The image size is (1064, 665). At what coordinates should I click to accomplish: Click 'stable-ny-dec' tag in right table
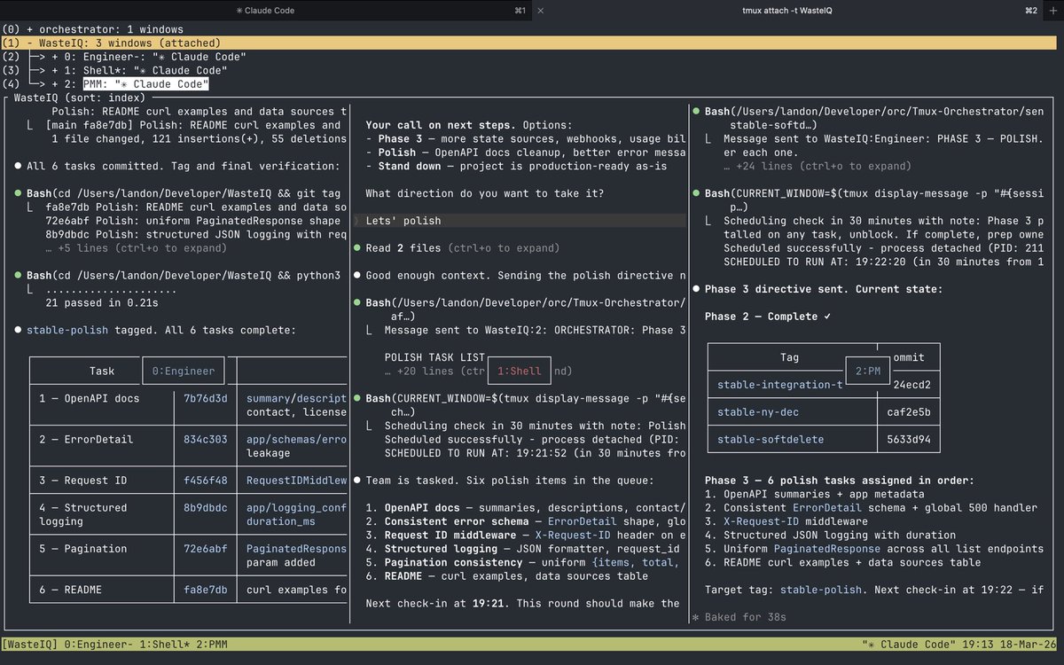tap(758, 412)
